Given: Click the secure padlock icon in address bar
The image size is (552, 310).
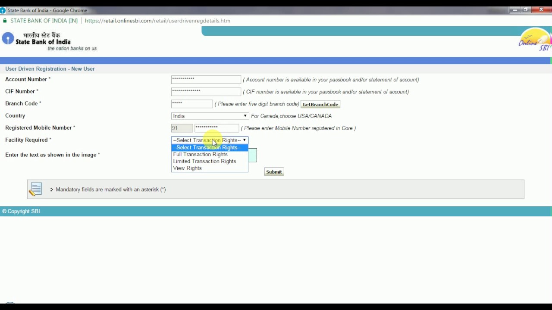Looking at the screenshot, I should tap(5, 21).
